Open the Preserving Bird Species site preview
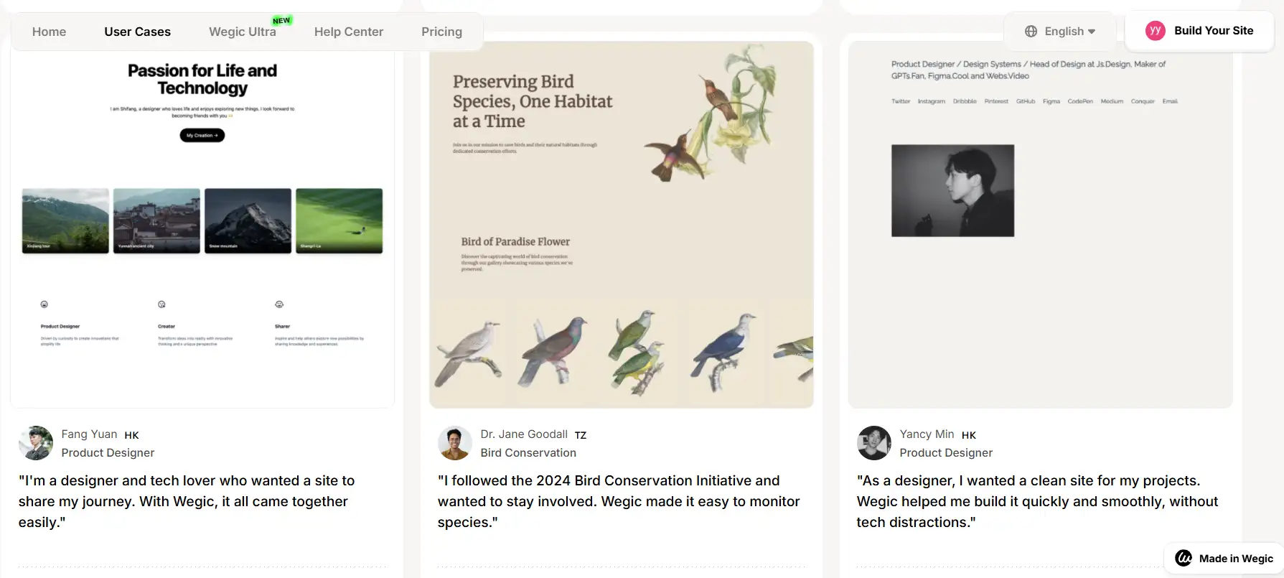Screen dimensions: 1284x578 pyautogui.click(x=621, y=225)
